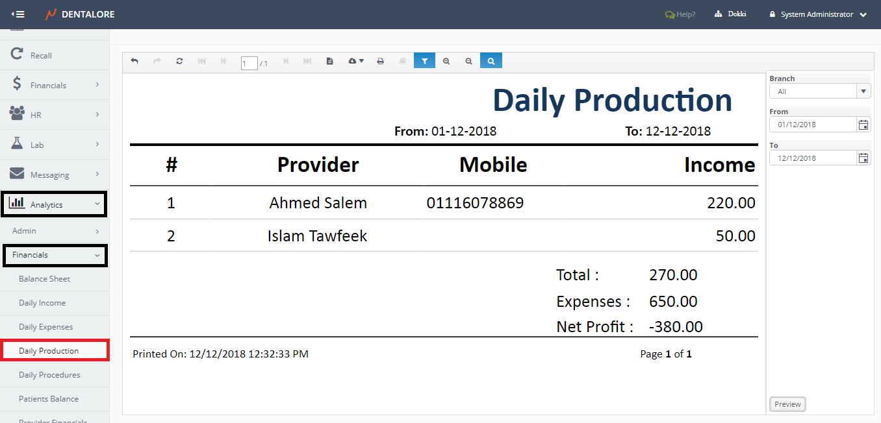This screenshot has width=881, height=423.
Task: Expand the HR sidebar menu
Action: pyautogui.click(x=55, y=115)
